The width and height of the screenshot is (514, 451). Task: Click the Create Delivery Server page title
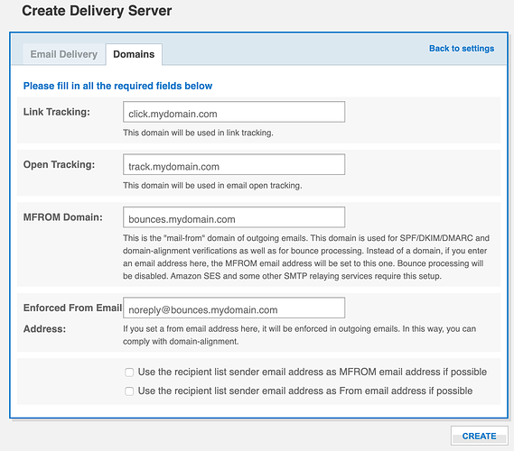97,11
